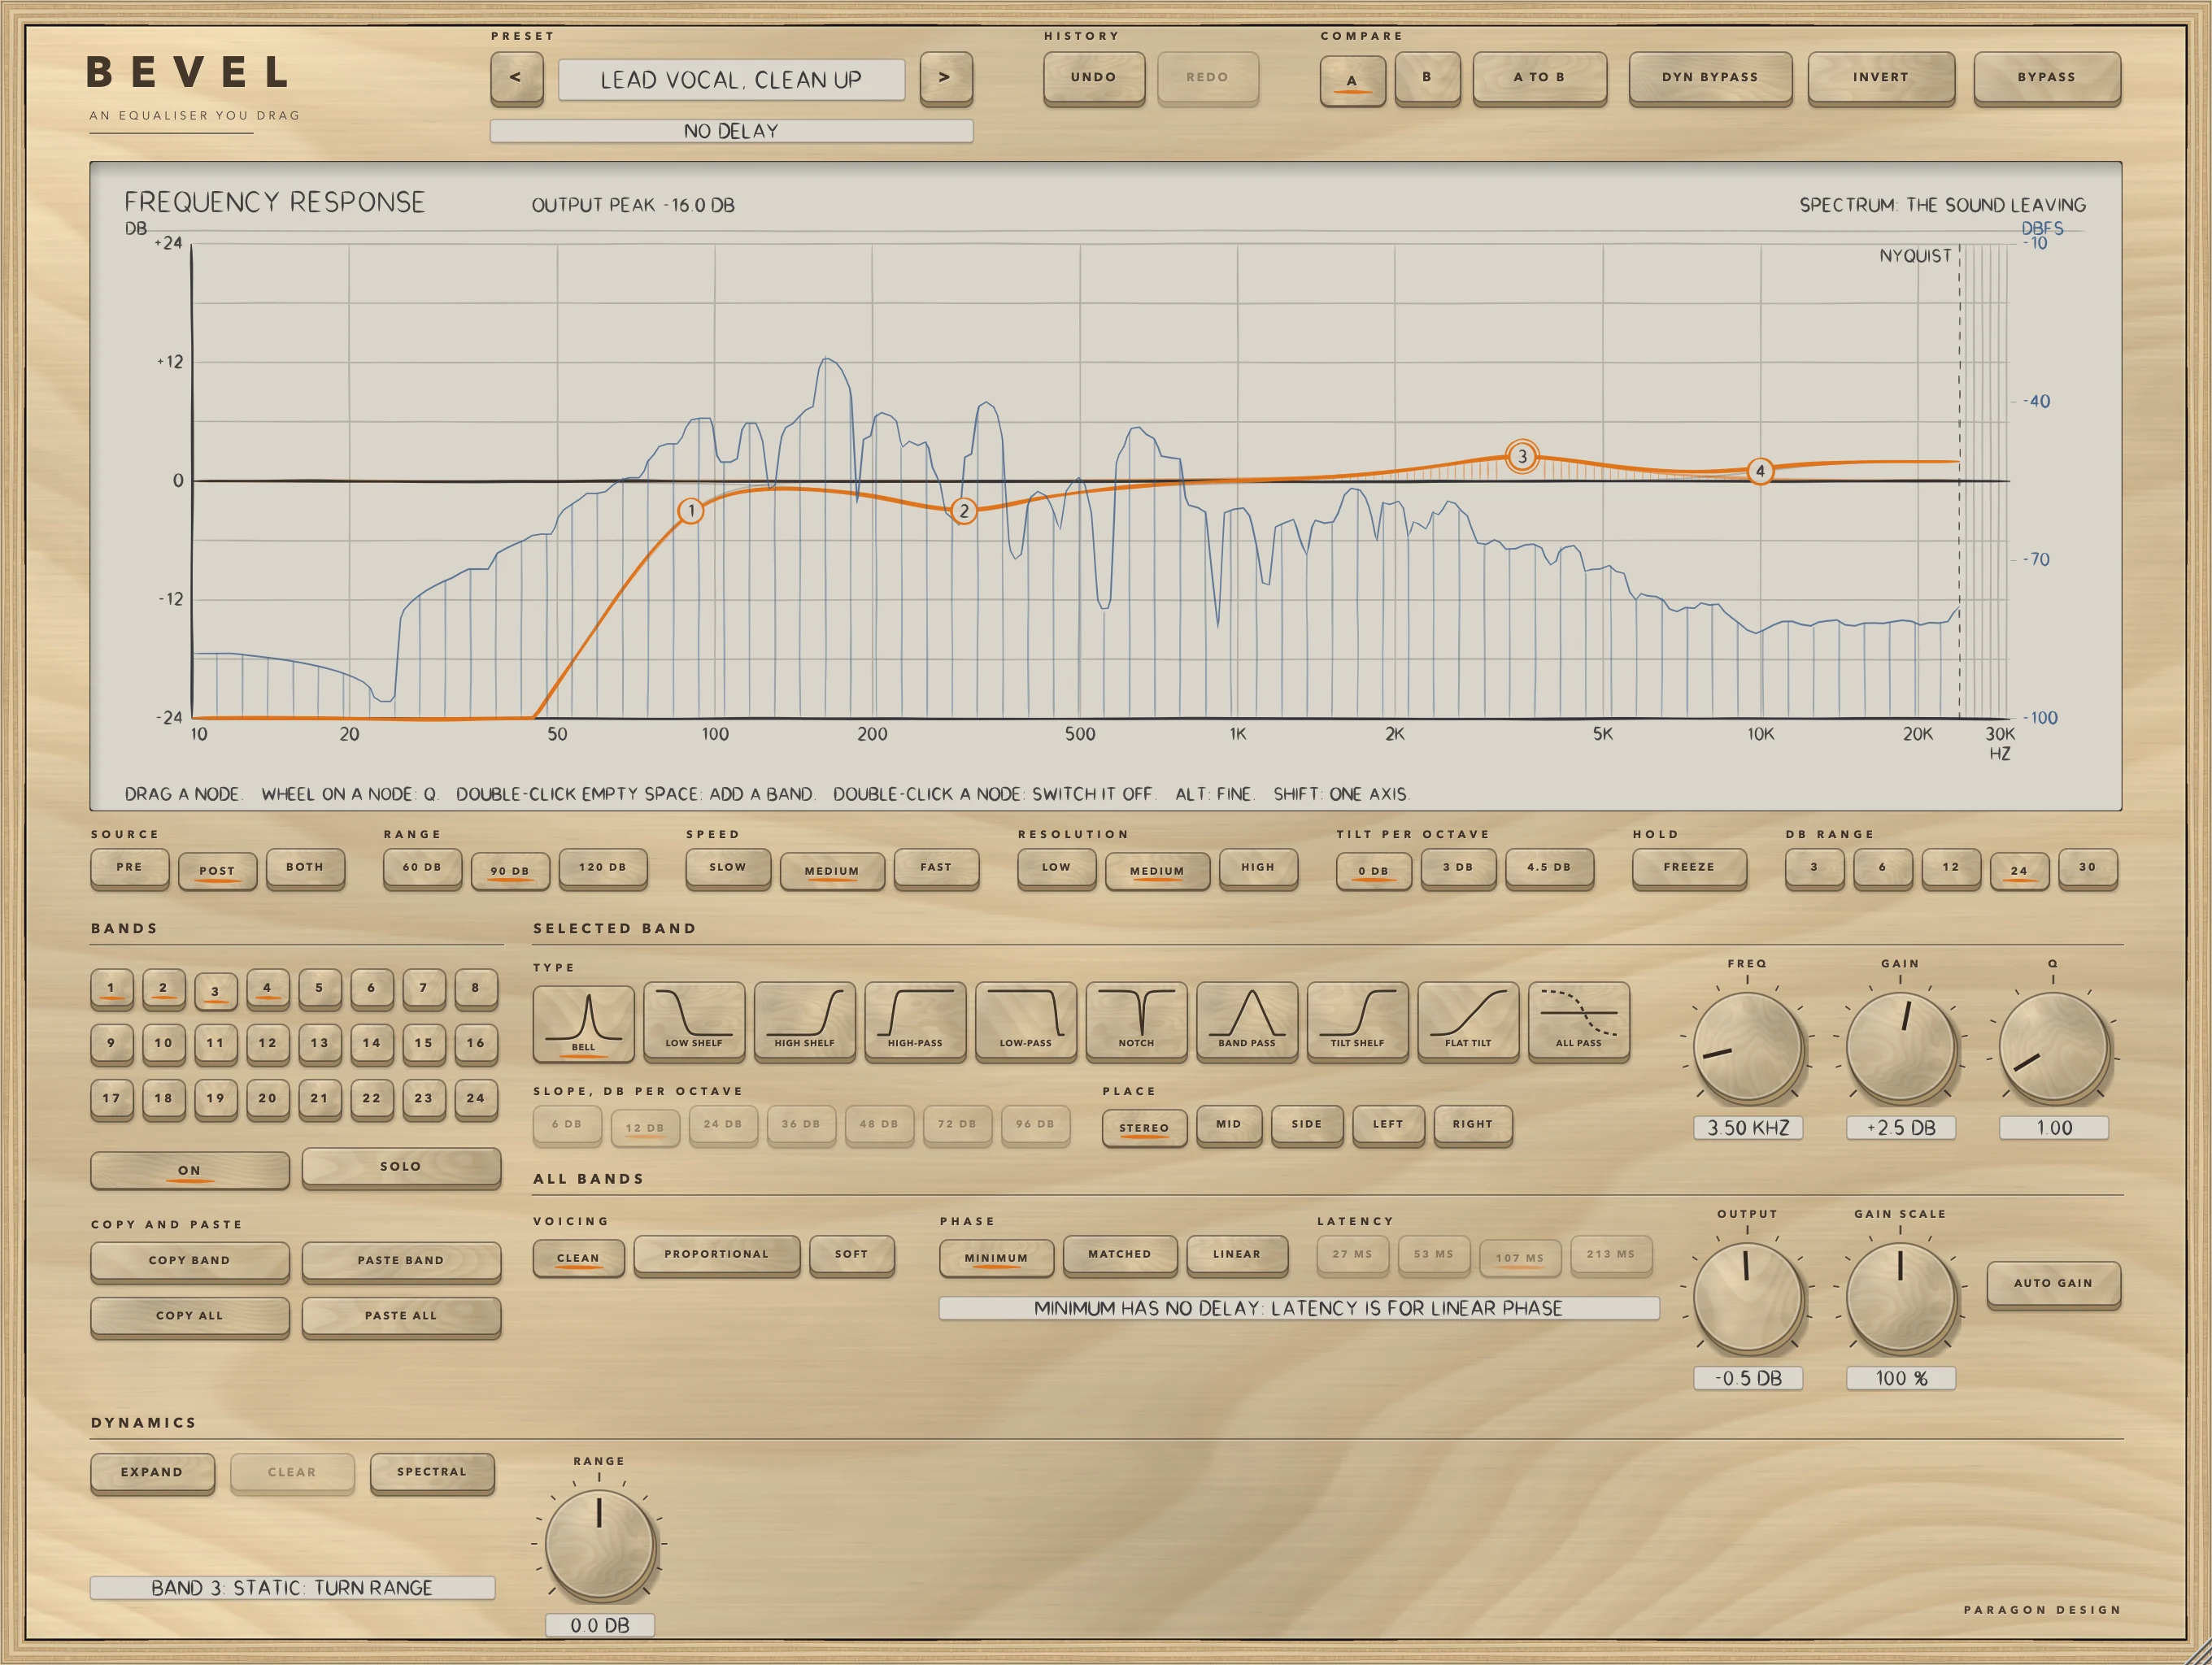Click the FREQ knob
The height and width of the screenshot is (1665, 2212).
click(1747, 1047)
